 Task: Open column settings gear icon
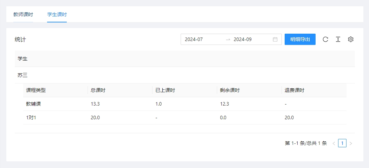click(x=350, y=39)
